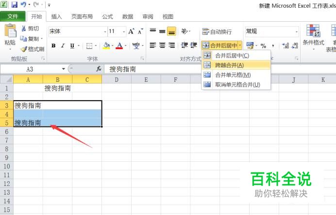
Task: Click the text orientation icon
Action: click(185, 31)
